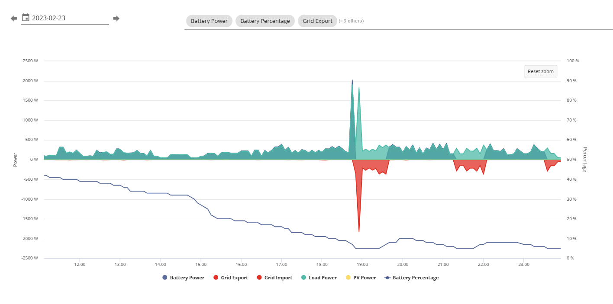Open the series multi-select dropdown field
Image resolution: width=613 pixels, height=304 pixels.
pyautogui.click(x=399, y=21)
